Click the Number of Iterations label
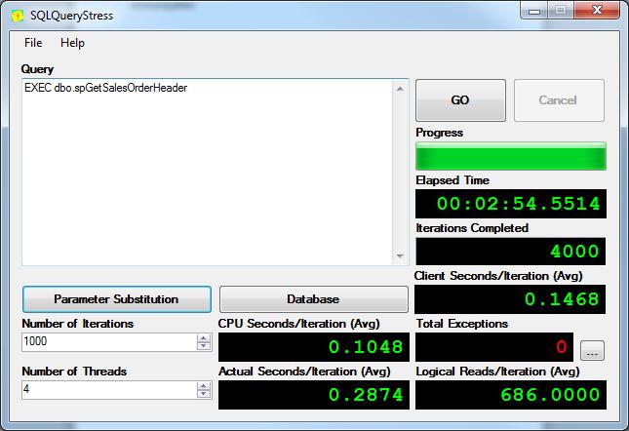This screenshot has width=629, height=431. coord(78,324)
